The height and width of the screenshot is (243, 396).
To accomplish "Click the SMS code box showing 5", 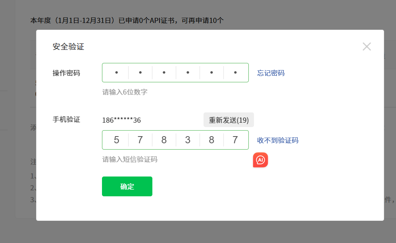I will point(116,140).
